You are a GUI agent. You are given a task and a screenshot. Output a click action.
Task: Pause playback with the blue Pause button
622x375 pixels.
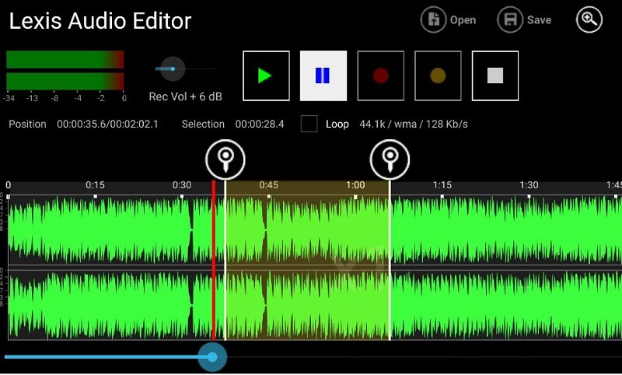[x=323, y=75]
